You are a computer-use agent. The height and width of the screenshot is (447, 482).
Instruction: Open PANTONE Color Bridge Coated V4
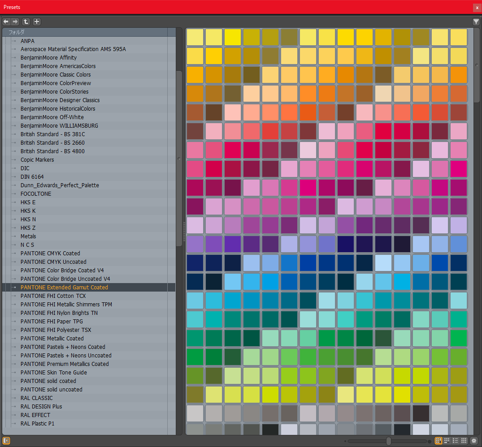[x=62, y=270]
